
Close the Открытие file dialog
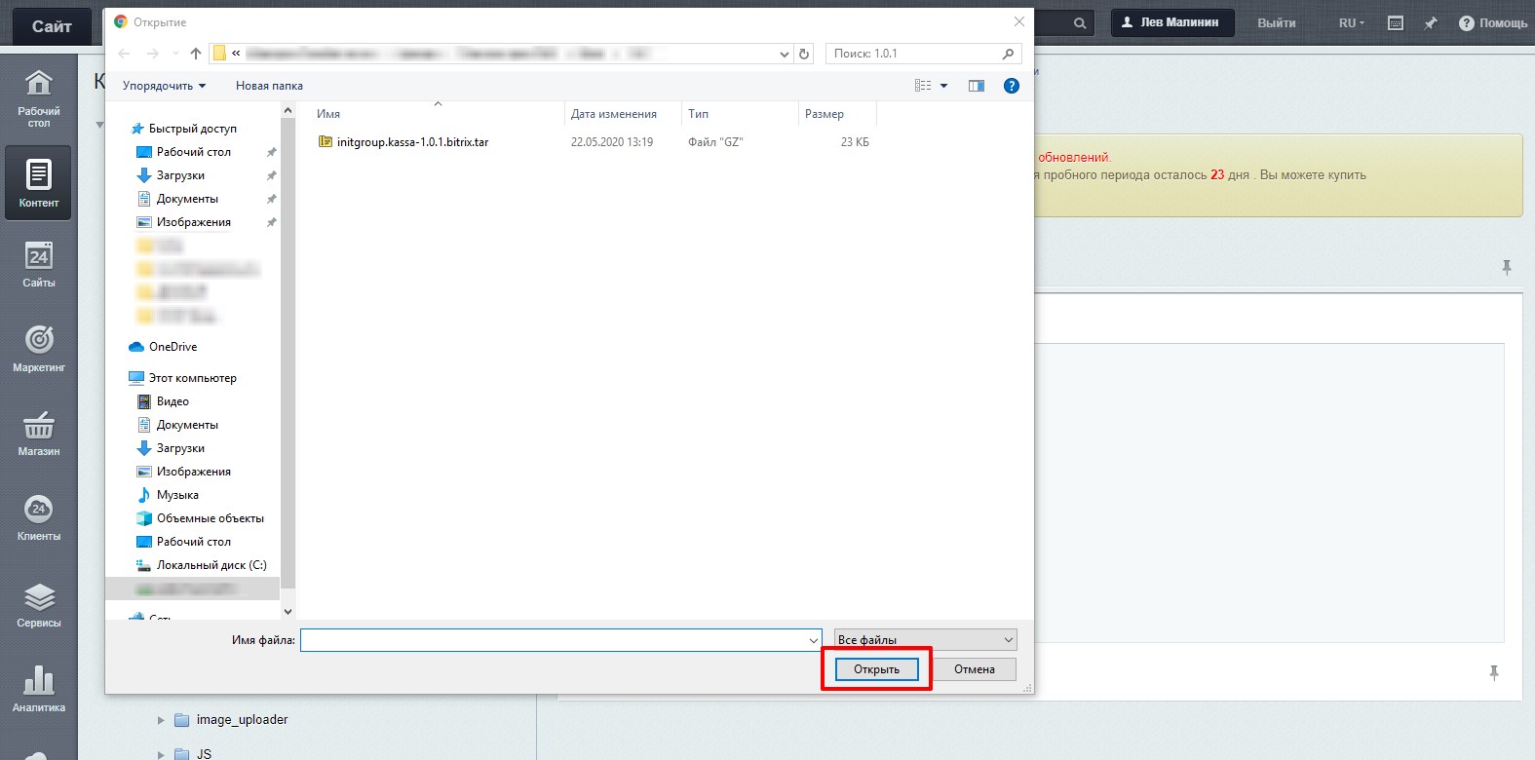point(1019,21)
